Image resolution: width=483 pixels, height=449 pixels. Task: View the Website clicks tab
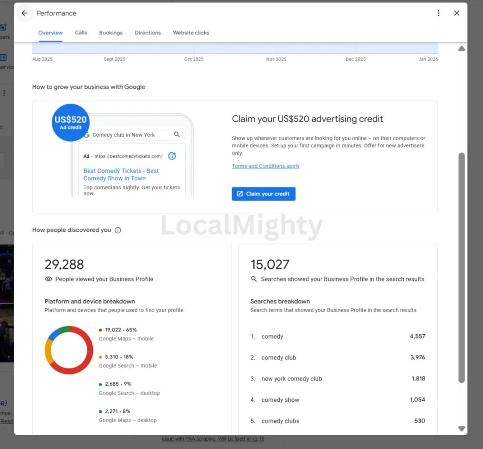pos(191,33)
